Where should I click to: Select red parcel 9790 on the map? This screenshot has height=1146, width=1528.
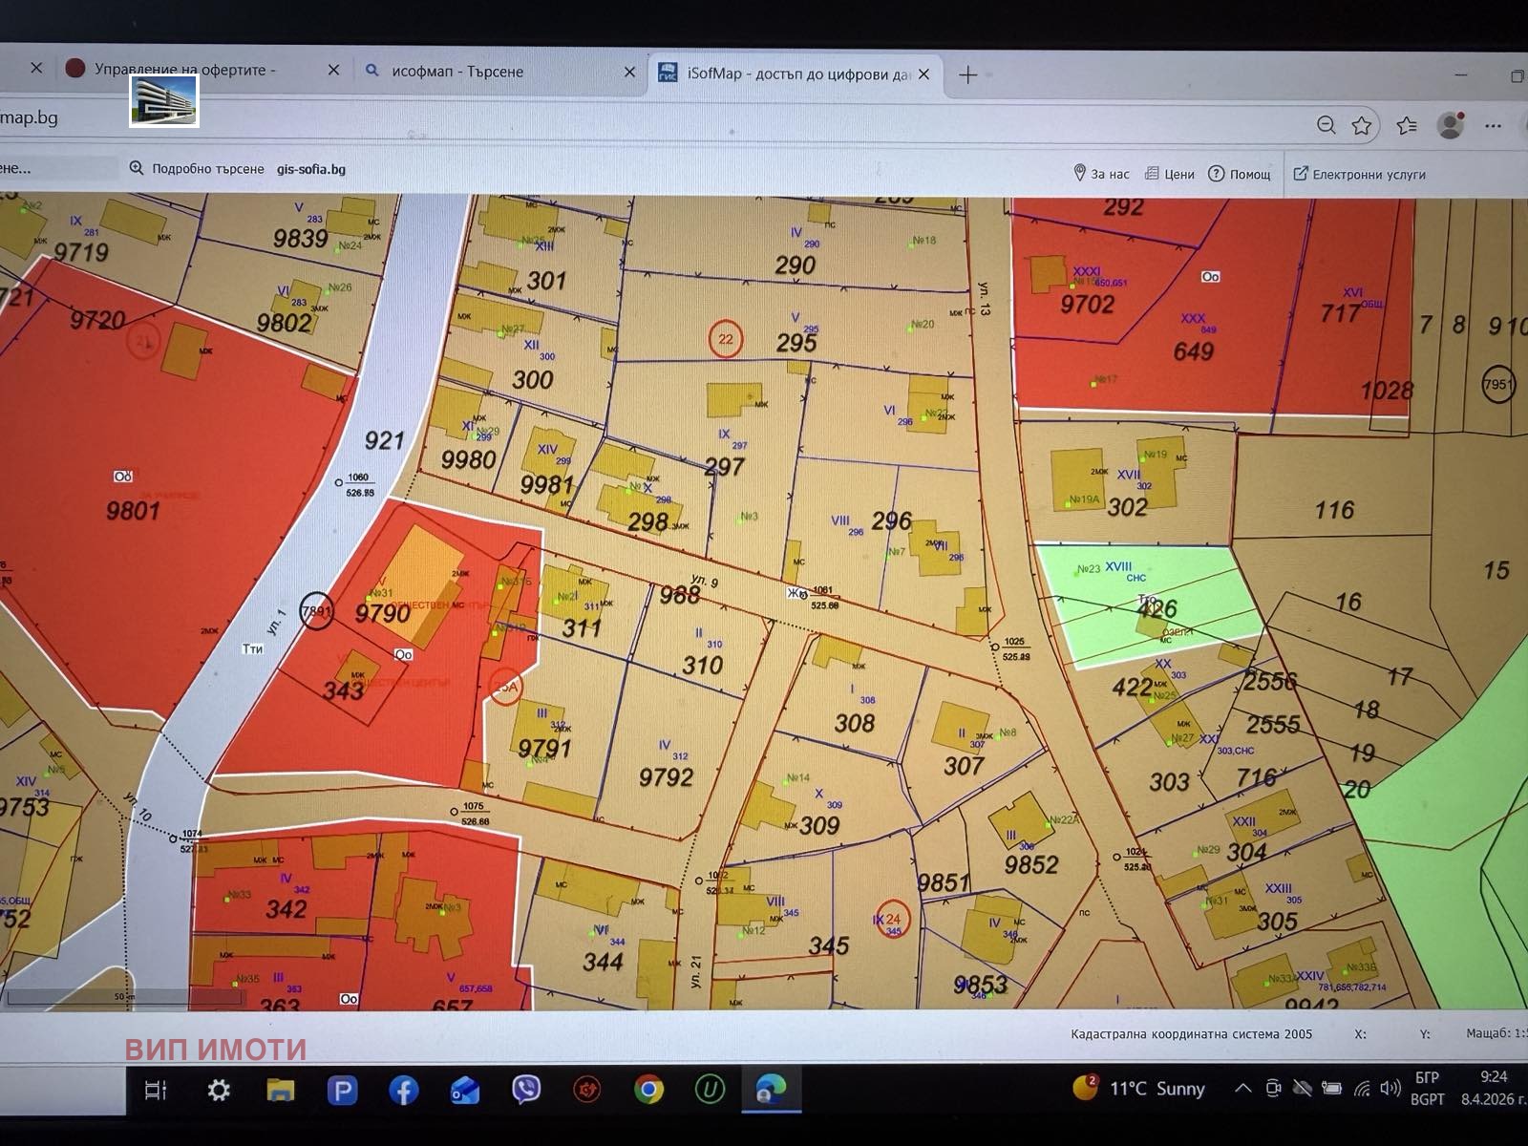pyautogui.click(x=382, y=611)
